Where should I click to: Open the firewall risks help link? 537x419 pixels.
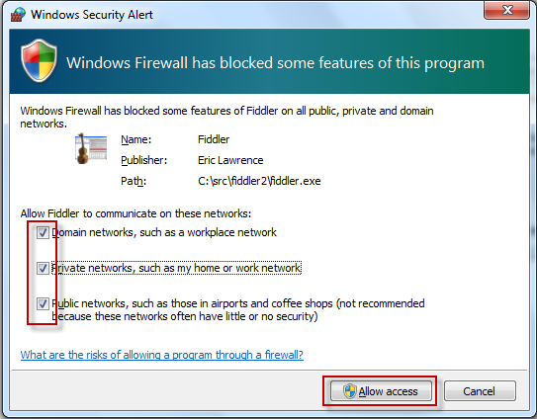161,355
